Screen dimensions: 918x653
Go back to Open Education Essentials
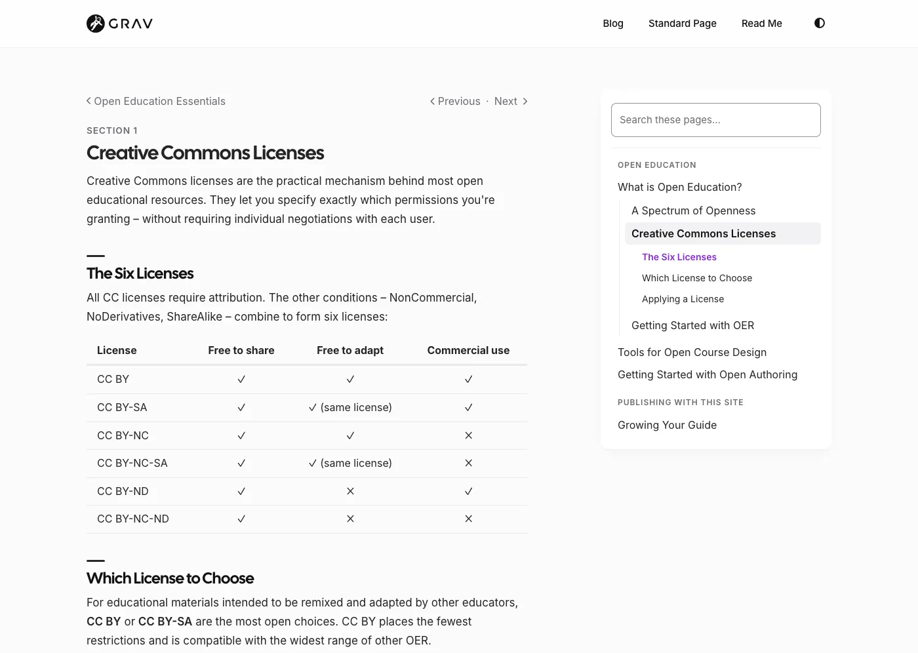[156, 101]
